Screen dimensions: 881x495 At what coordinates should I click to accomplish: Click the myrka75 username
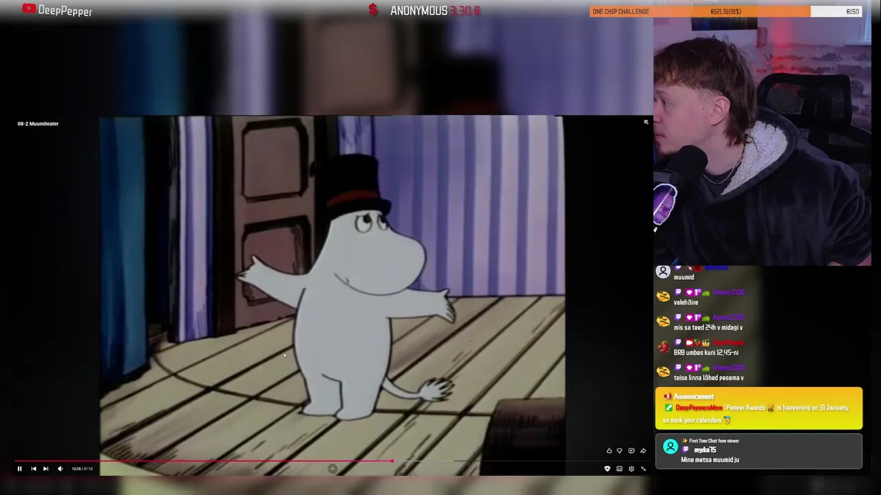[705, 450]
